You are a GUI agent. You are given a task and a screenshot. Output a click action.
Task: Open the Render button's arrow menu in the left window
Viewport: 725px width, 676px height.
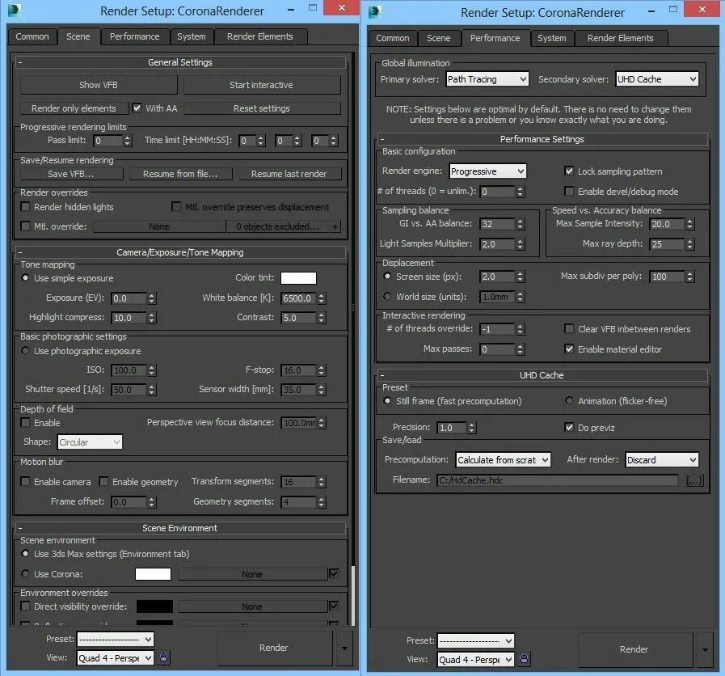(x=344, y=648)
